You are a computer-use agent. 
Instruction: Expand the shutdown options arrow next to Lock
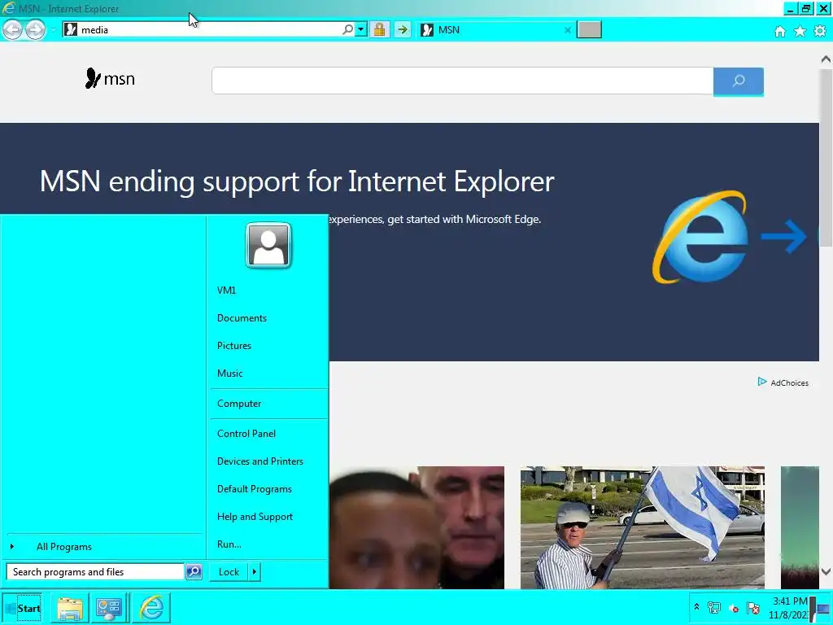point(255,572)
